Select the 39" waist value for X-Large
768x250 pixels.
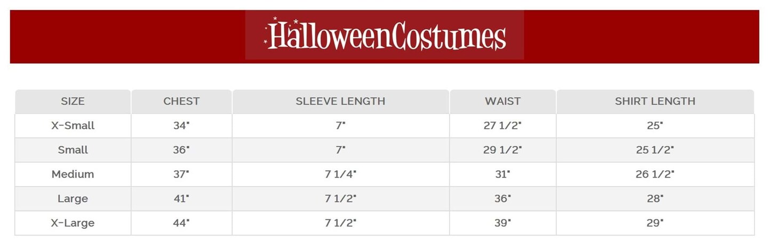502,223
